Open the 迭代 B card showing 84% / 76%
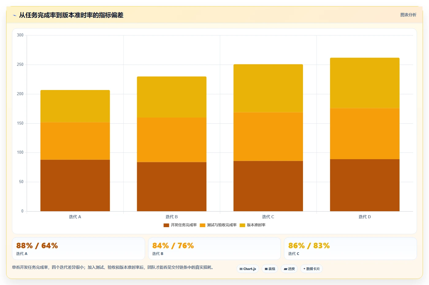This screenshot has height=285, width=429. click(214, 249)
